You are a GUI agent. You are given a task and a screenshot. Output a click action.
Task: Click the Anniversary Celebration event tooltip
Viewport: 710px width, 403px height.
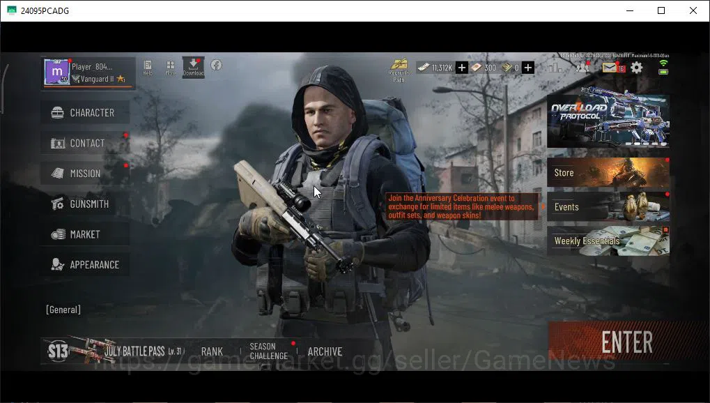point(463,206)
